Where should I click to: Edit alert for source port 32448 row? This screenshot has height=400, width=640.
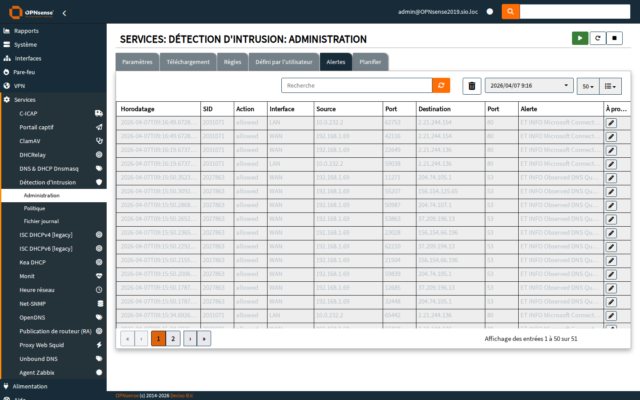coord(611,302)
